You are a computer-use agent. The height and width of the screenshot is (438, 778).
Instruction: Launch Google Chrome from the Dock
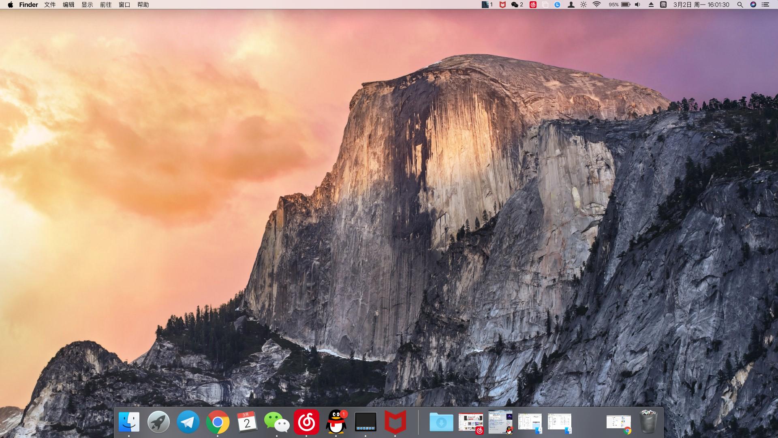tap(218, 422)
